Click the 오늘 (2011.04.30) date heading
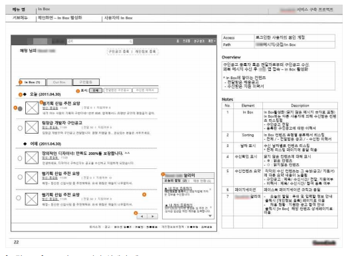The height and width of the screenshot is (256, 346). [x=45, y=94]
